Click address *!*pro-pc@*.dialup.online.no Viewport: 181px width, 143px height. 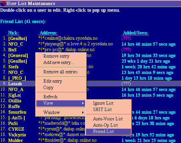click(x=66, y=50)
